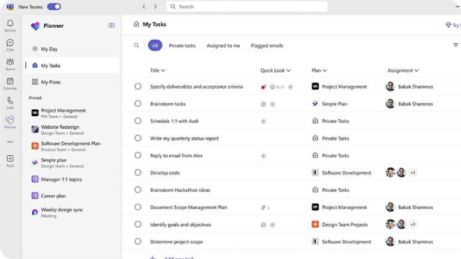Click the task search magnifier icon

(136, 45)
